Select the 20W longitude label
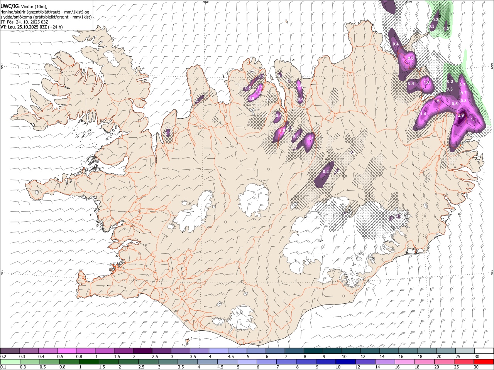Viewport: 494px width, 370px height. [x=205, y=2]
